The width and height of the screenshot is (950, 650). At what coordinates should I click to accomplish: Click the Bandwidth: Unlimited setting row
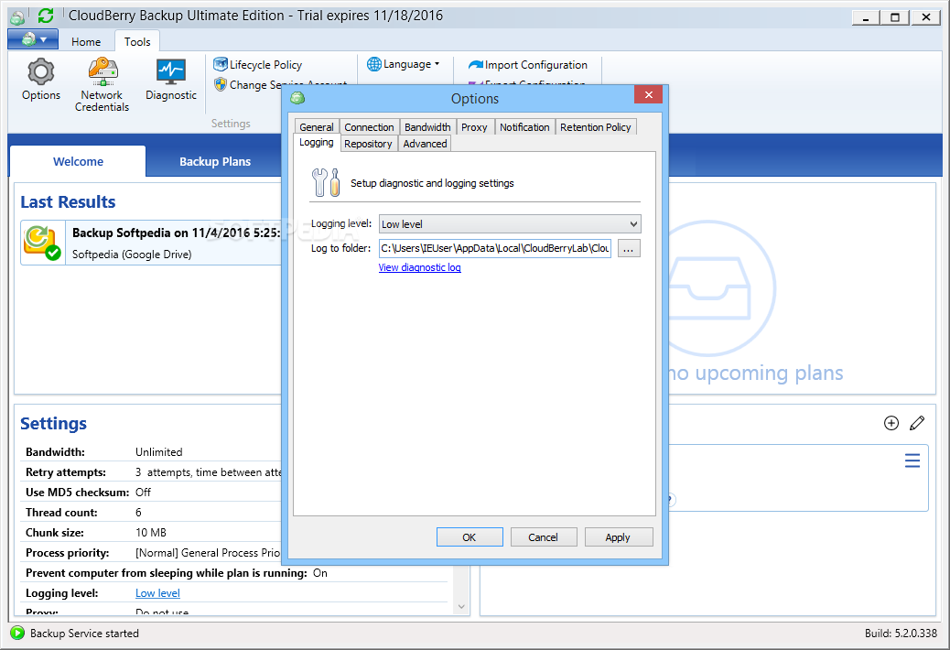point(153,452)
